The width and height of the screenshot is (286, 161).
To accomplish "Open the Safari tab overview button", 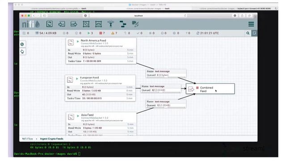I will coord(249,16).
